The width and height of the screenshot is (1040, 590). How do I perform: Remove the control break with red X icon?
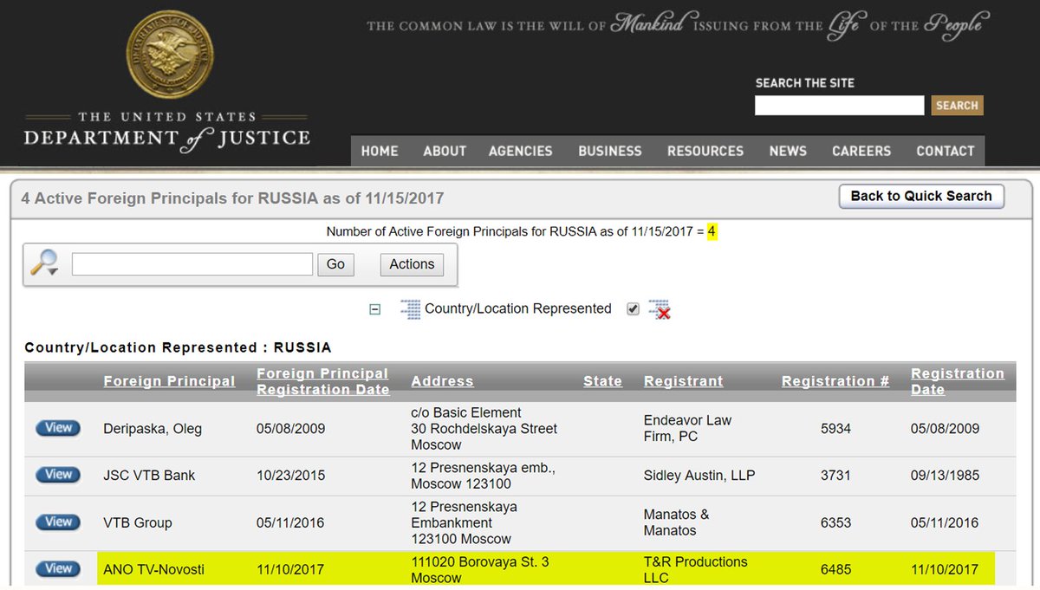pyautogui.click(x=660, y=309)
